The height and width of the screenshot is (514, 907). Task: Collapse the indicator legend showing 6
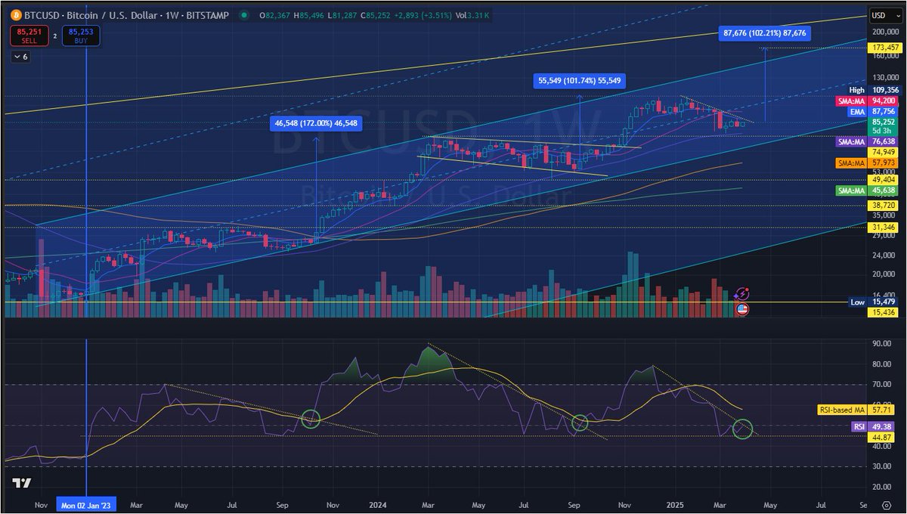[x=20, y=57]
